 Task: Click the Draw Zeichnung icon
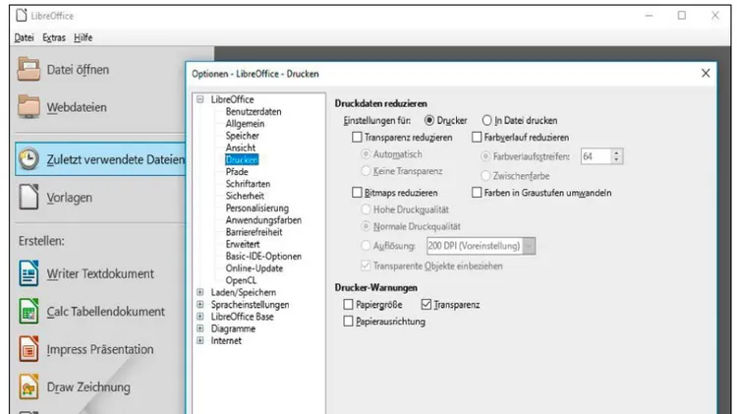28,386
